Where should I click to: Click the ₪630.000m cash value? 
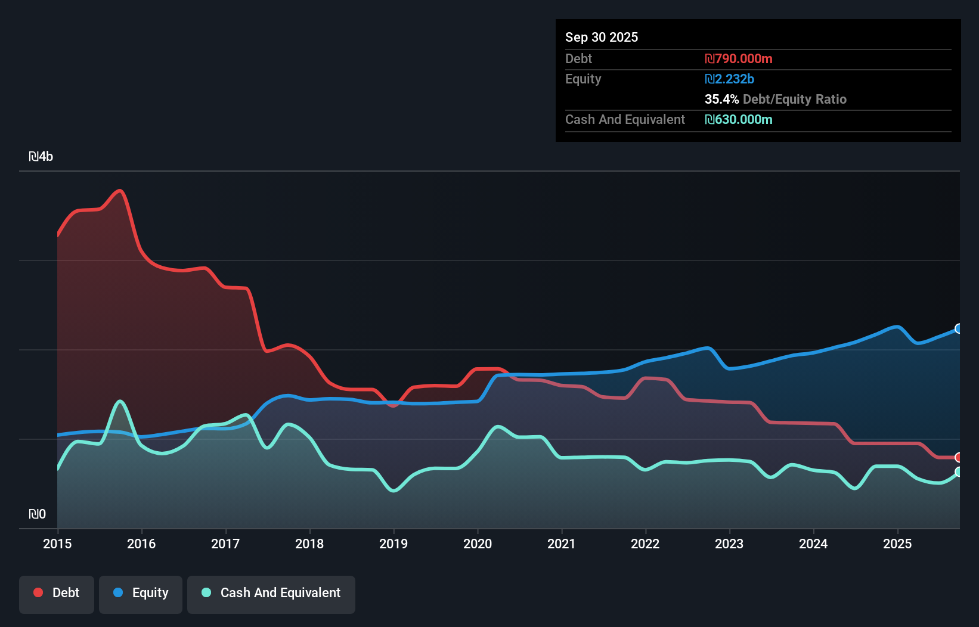[739, 119]
